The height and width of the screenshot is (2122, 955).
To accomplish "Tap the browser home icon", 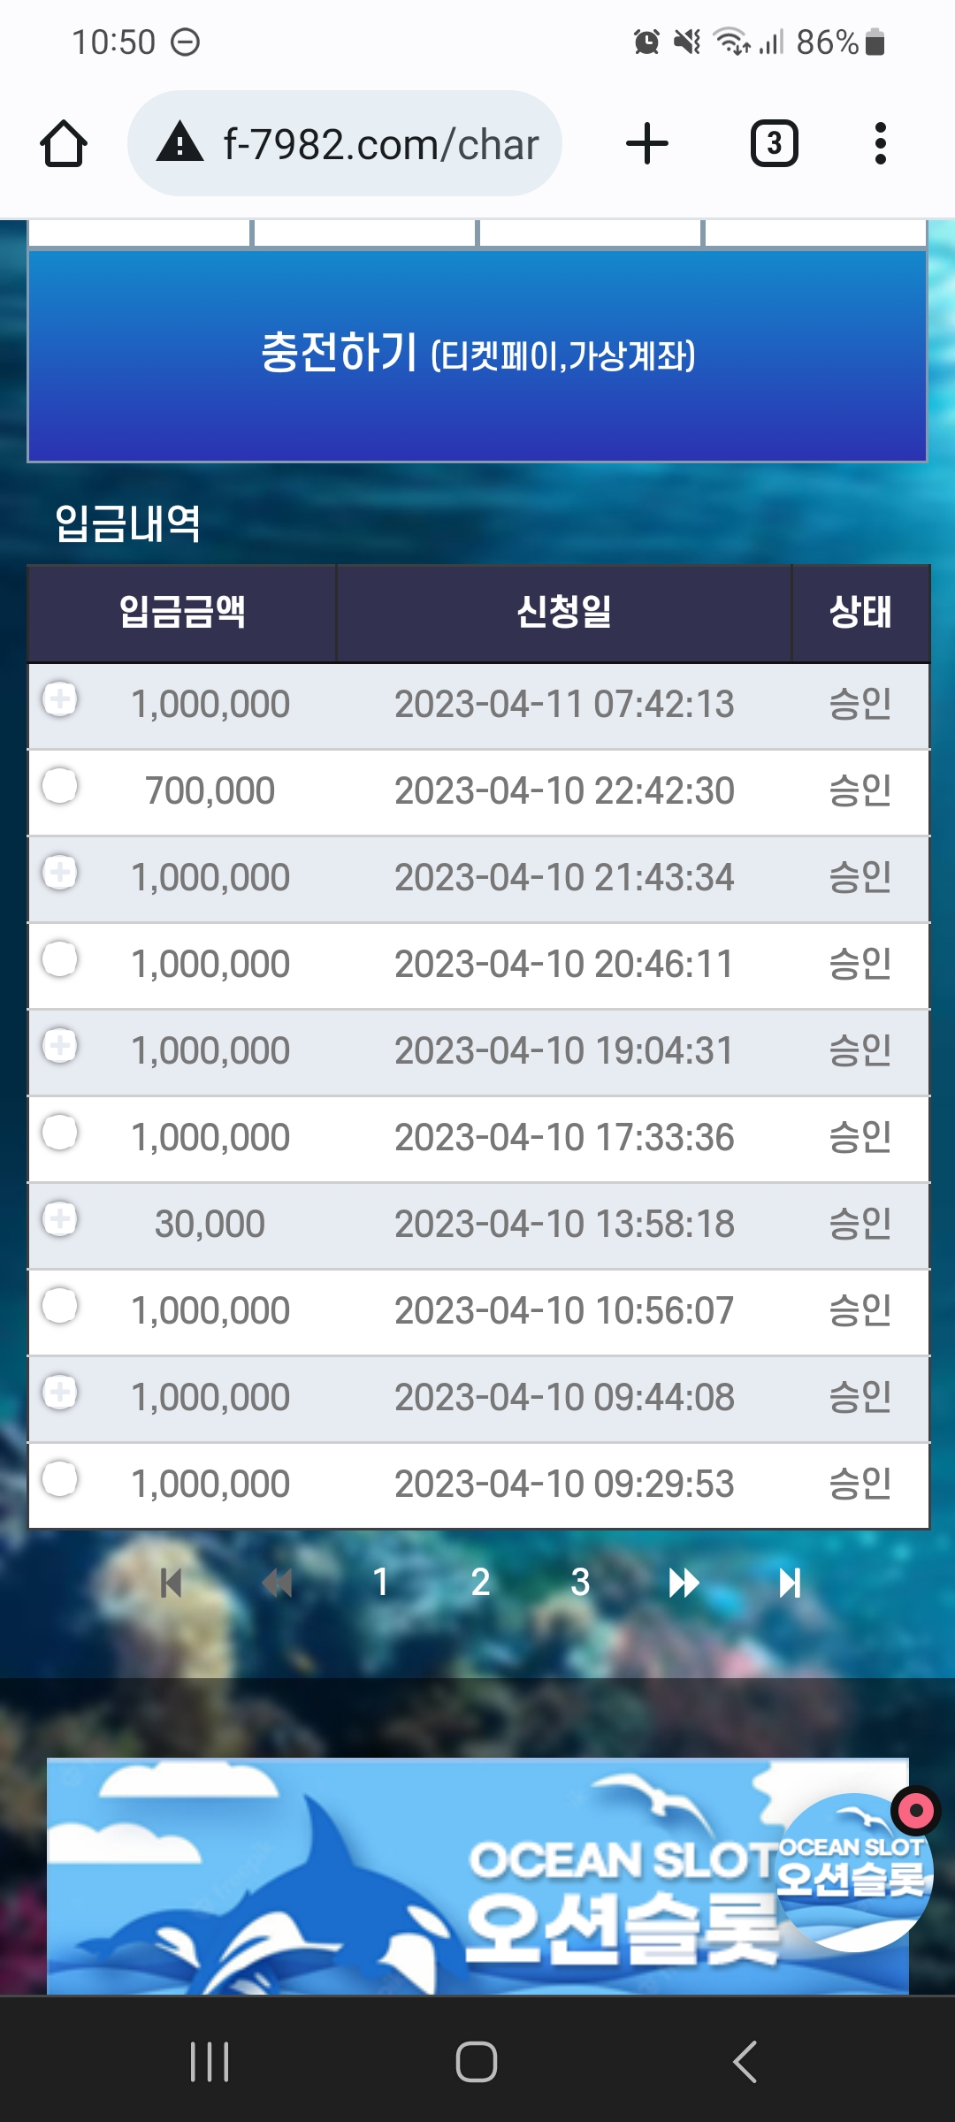I will point(64,144).
